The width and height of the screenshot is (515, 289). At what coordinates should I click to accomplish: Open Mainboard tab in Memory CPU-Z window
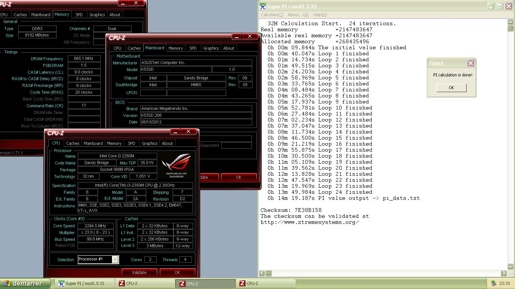(x=41, y=15)
